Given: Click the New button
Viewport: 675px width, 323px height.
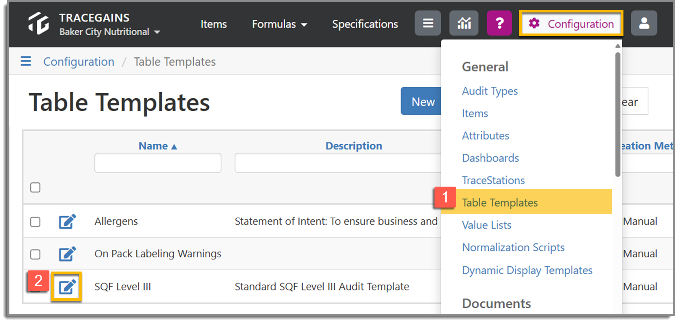Looking at the screenshot, I should point(421,101).
